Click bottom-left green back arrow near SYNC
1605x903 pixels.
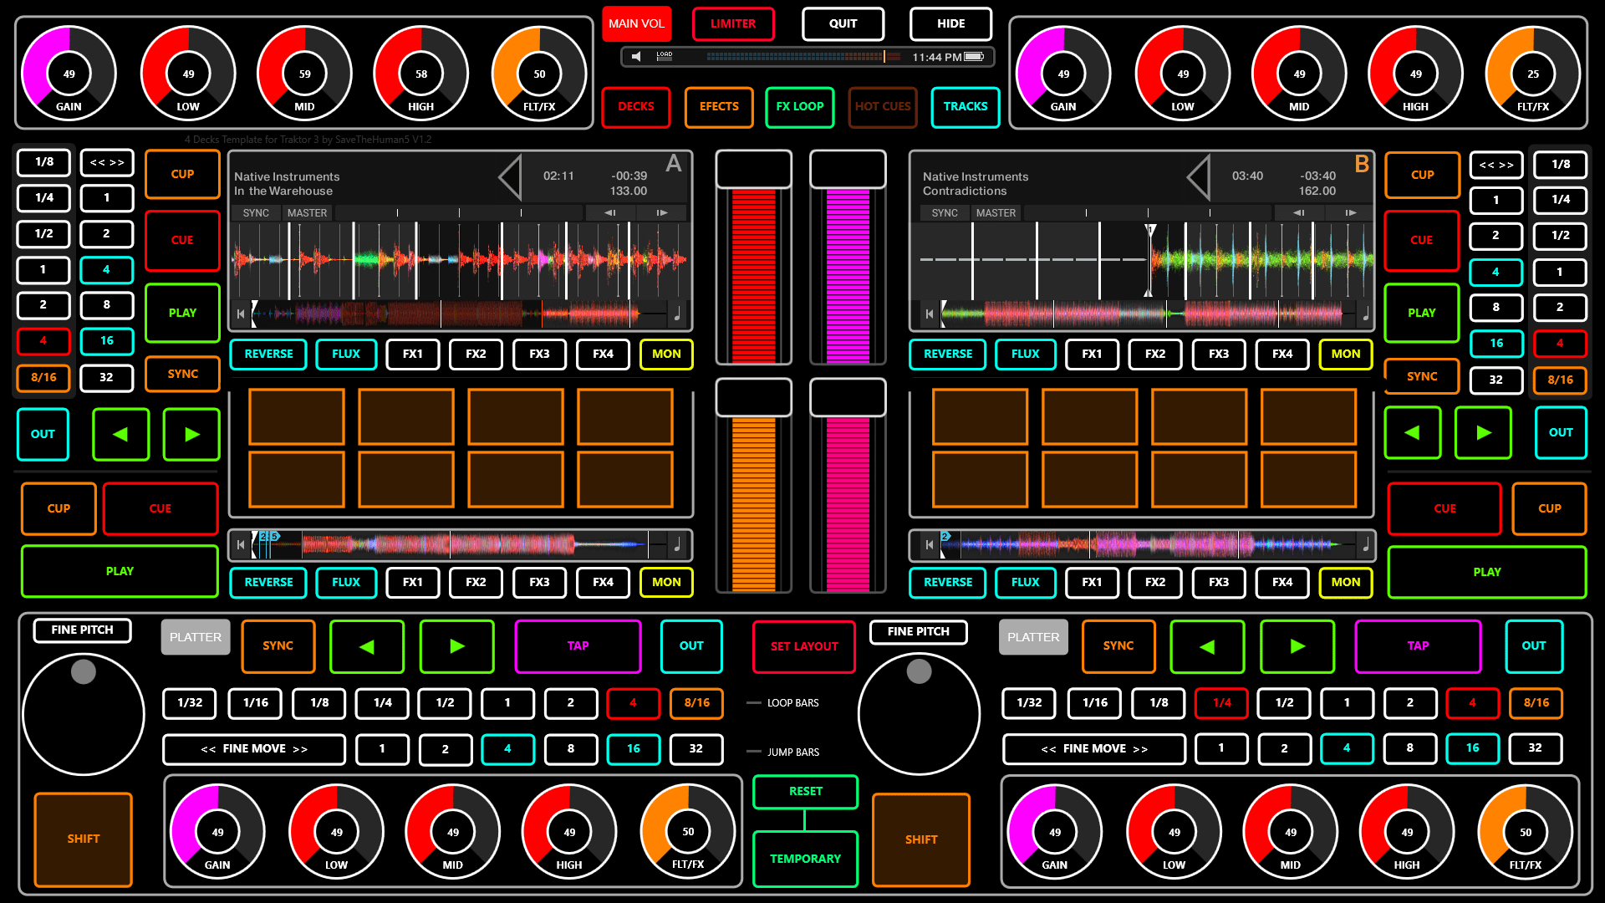[x=367, y=646]
